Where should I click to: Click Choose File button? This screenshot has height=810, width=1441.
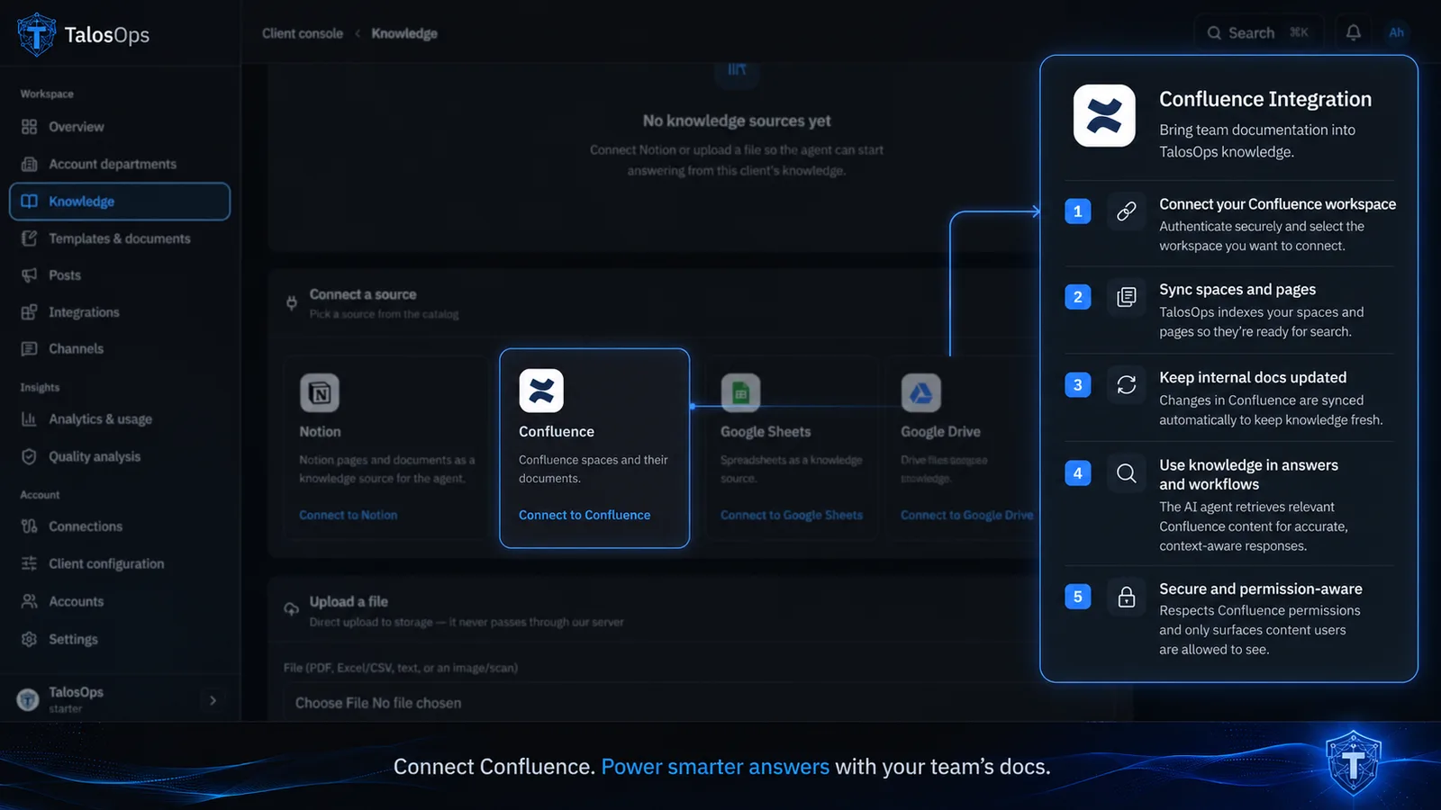[x=331, y=703]
